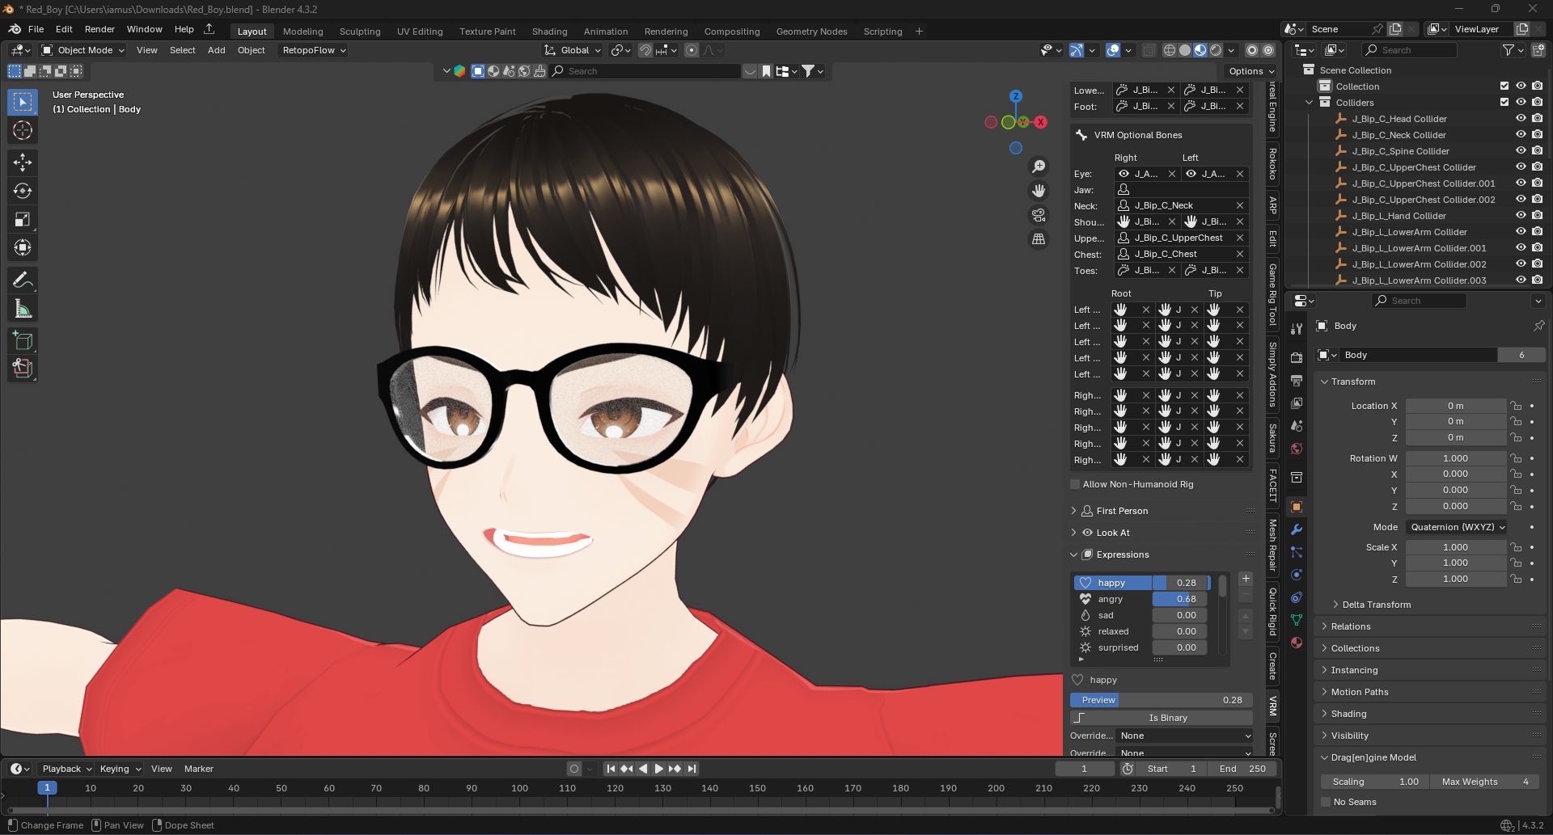Enable Allow Non-Humanoid Rig checkbox
Screen dimensions: 1553x835
pos(1075,484)
